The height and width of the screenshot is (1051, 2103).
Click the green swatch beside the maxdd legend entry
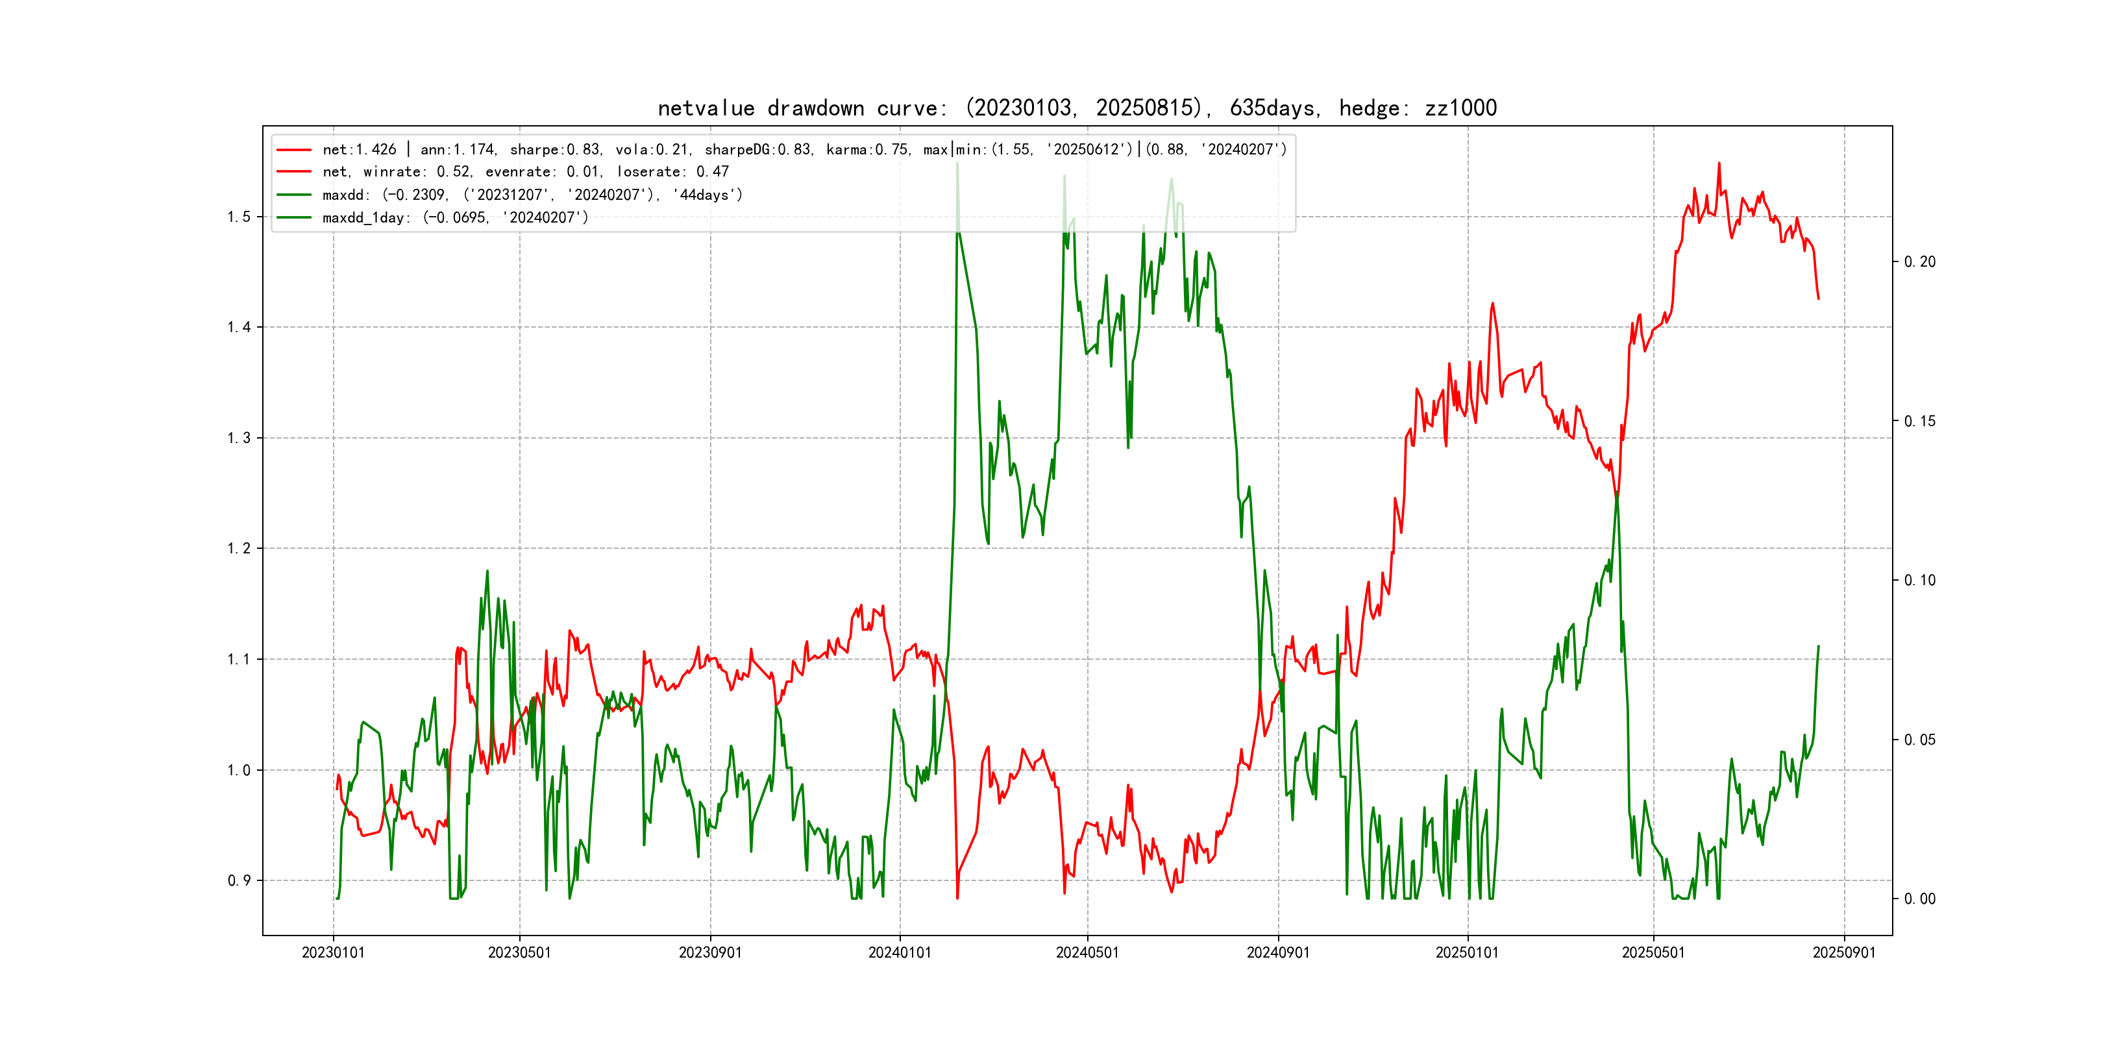[x=294, y=195]
